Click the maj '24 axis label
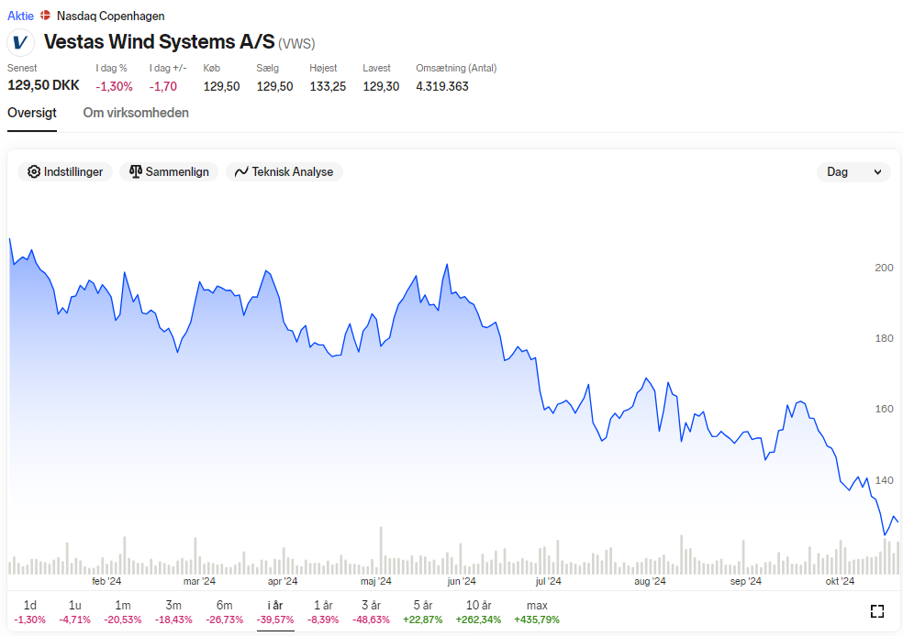 [x=376, y=581]
